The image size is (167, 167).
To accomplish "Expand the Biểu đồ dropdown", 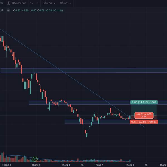I will (x=49, y=3).
